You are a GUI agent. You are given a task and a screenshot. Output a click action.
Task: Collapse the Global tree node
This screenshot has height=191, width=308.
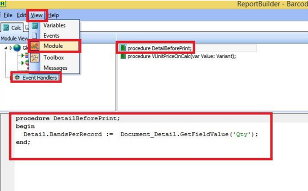pyautogui.click(x=6, y=48)
